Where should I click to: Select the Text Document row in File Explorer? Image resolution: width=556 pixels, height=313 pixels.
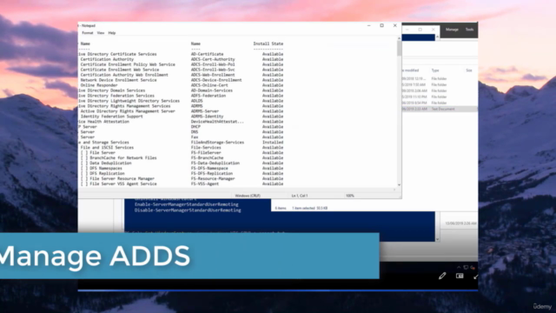point(440,109)
